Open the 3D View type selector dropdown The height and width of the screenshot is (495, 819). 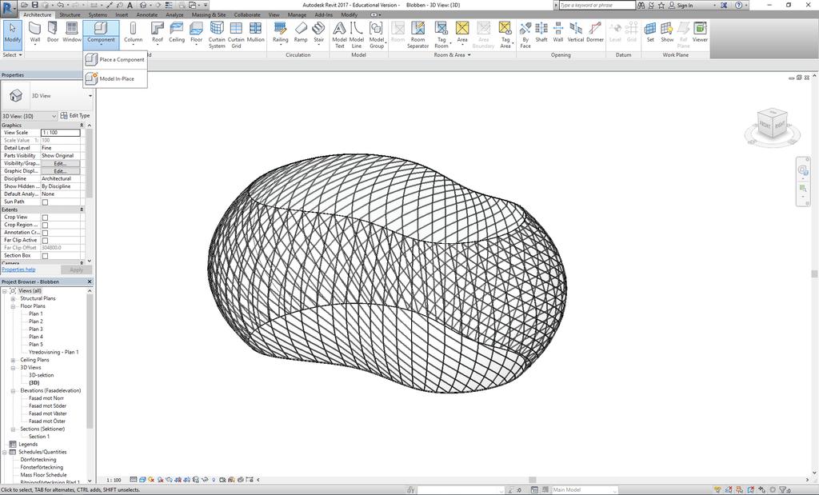pyautogui.click(x=47, y=95)
